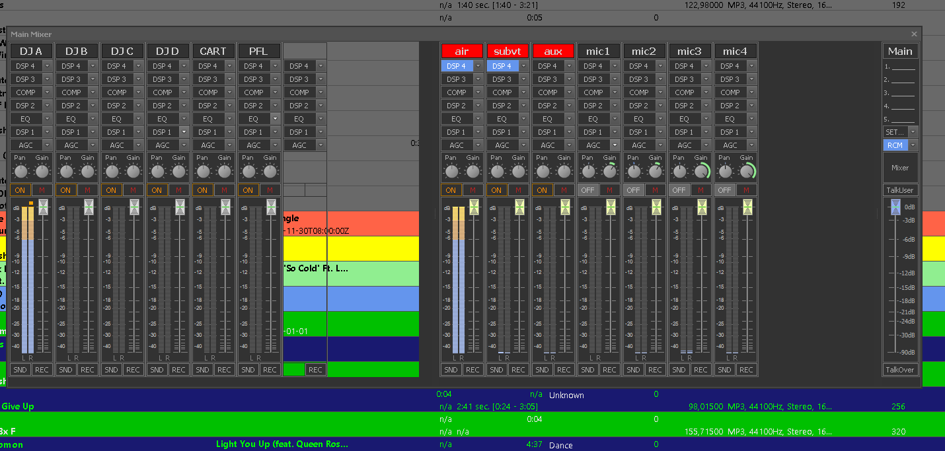Screen dimensions: 945x451
Task: Mute the subvt channel with M
Action: tap(518, 190)
